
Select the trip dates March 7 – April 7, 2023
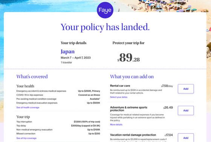(76, 58)
